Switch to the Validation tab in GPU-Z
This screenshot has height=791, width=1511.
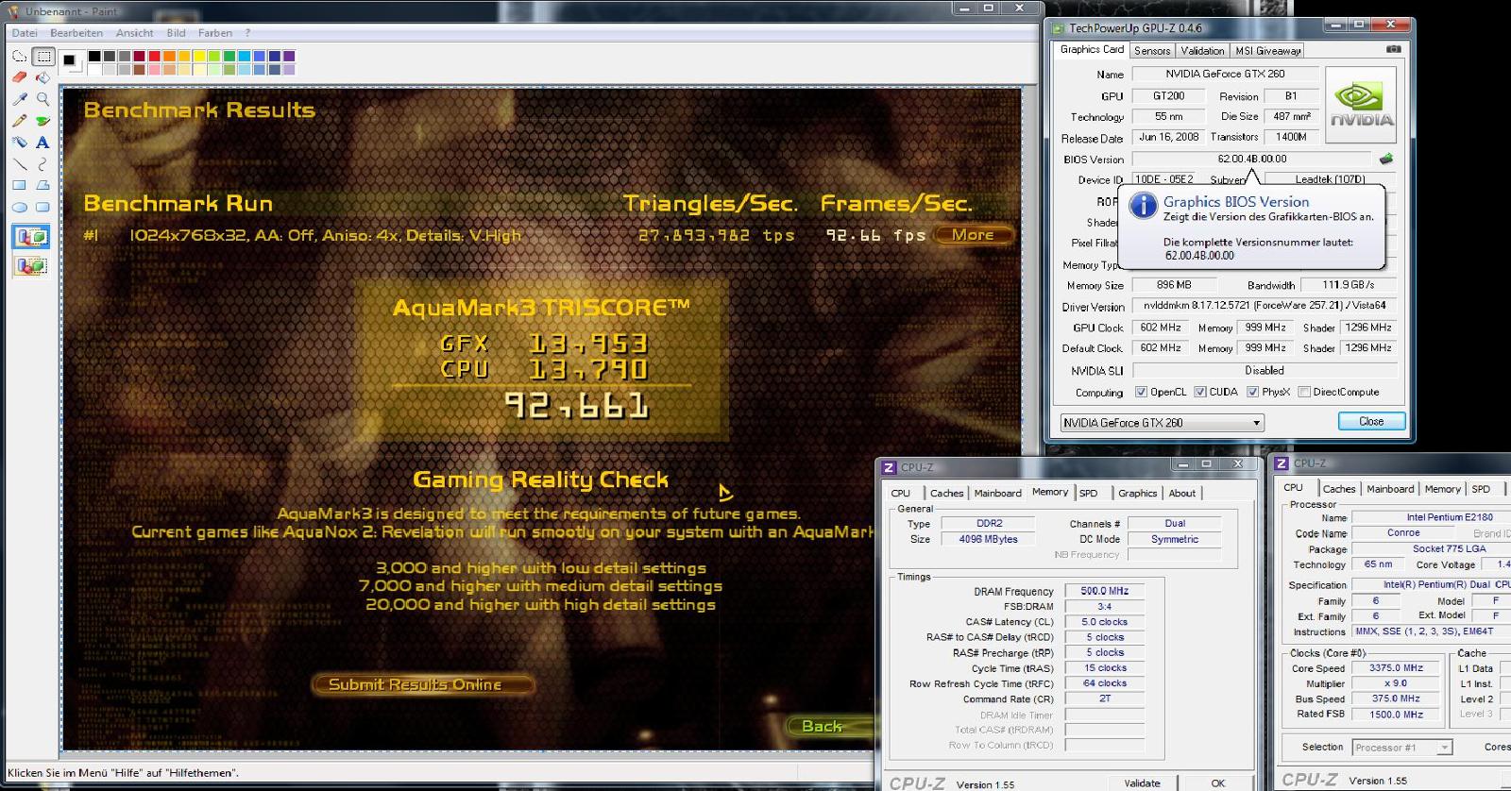pyautogui.click(x=1202, y=51)
